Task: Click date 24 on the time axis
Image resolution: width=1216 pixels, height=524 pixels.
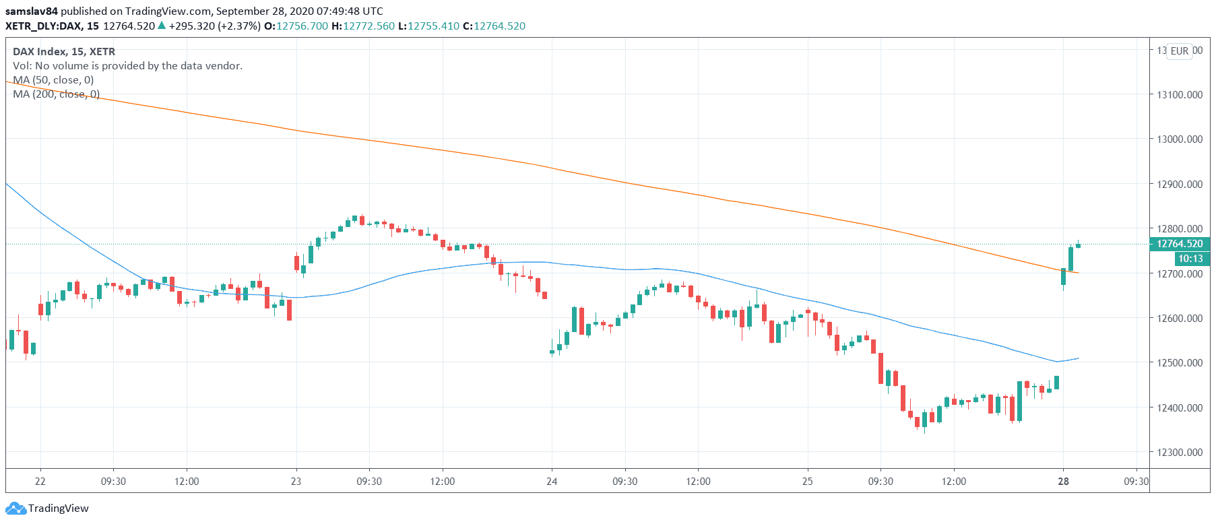Action: coord(552,481)
